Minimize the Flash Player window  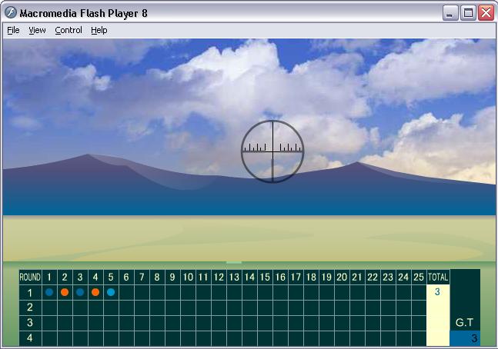[x=450, y=13]
